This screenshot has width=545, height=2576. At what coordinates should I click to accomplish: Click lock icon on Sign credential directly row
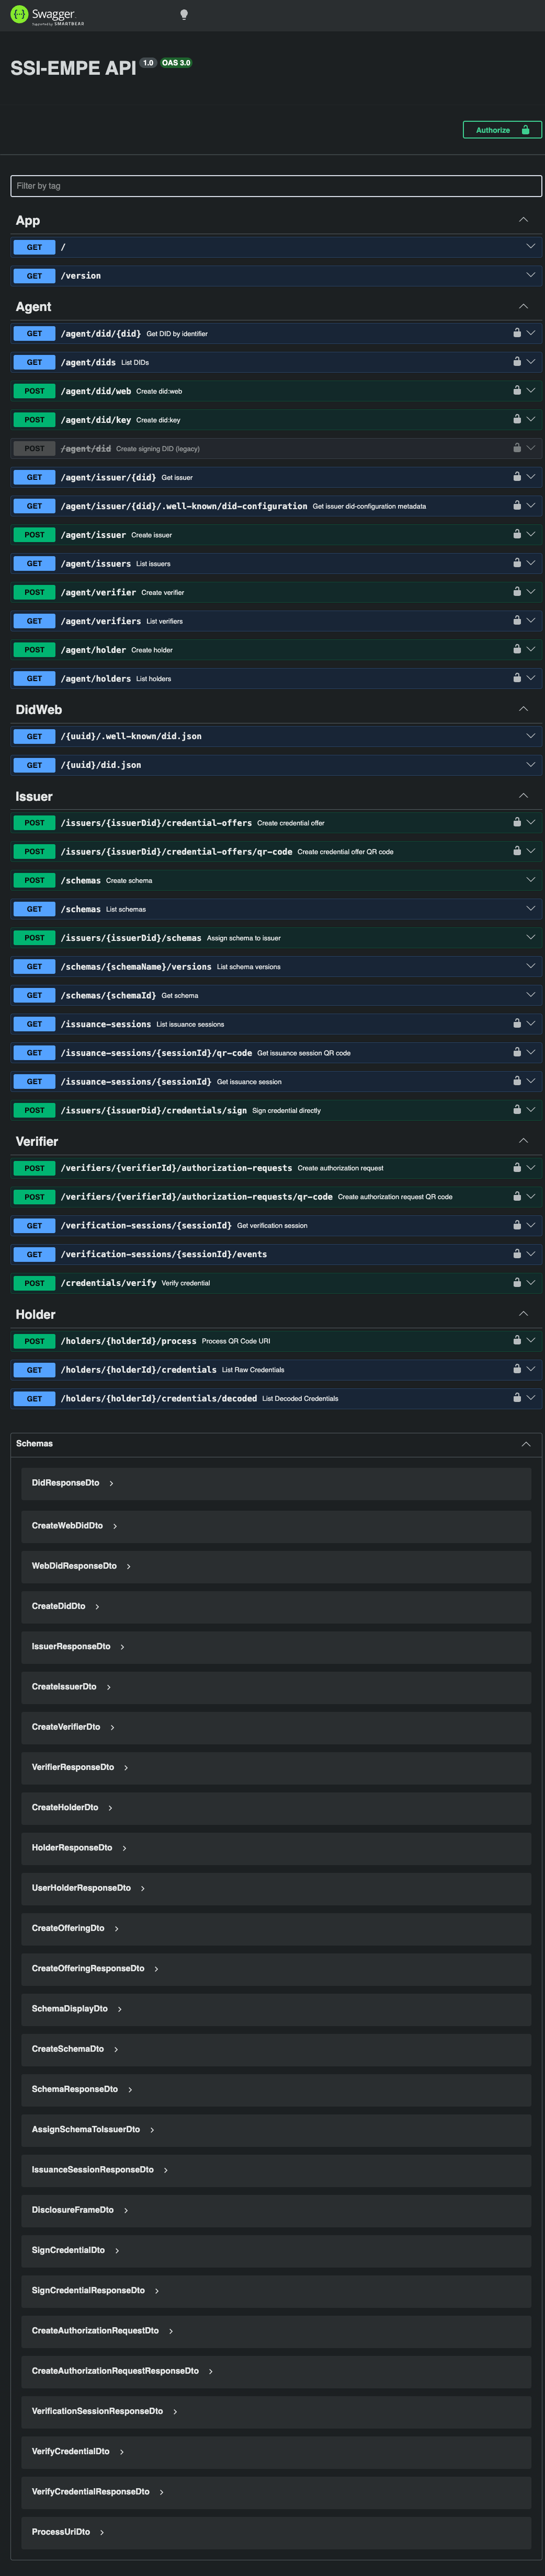point(517,1110)
